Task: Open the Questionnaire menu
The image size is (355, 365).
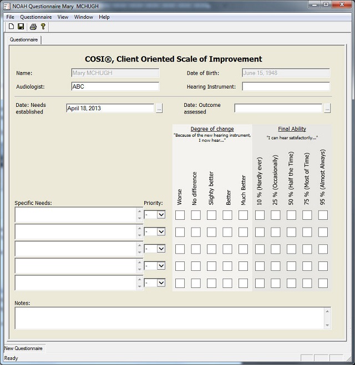Action: point(36,17)
